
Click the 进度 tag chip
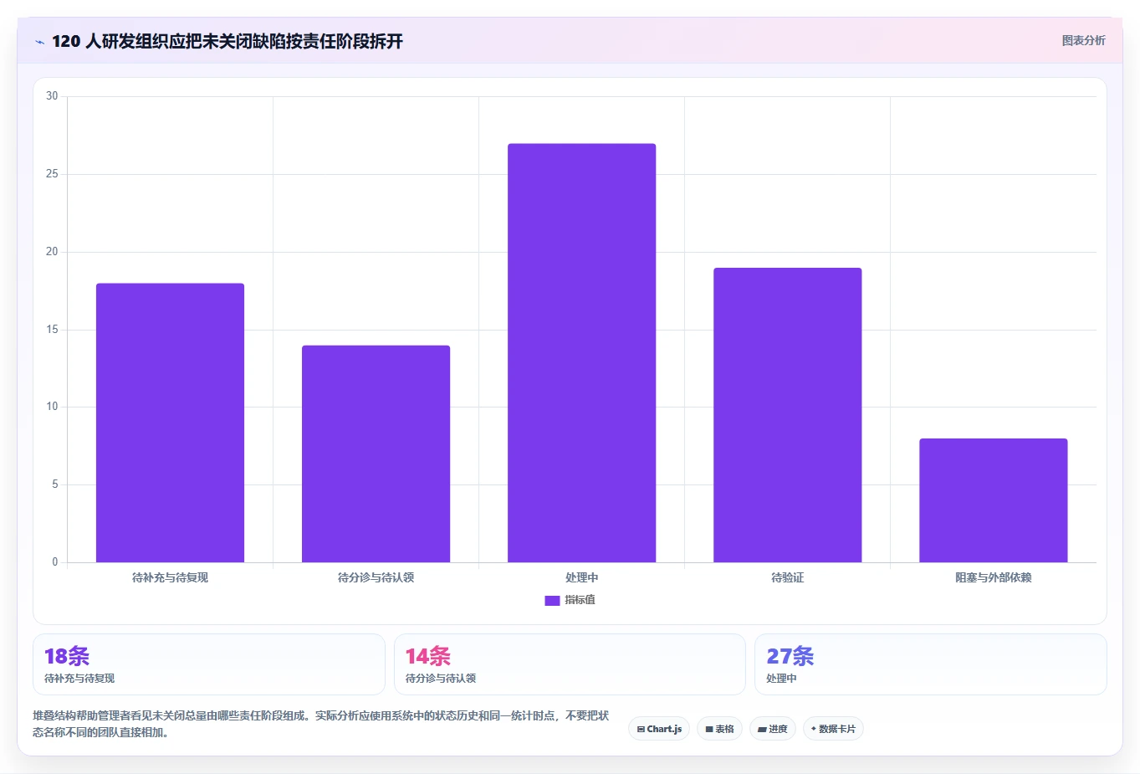tap(773, 729)
